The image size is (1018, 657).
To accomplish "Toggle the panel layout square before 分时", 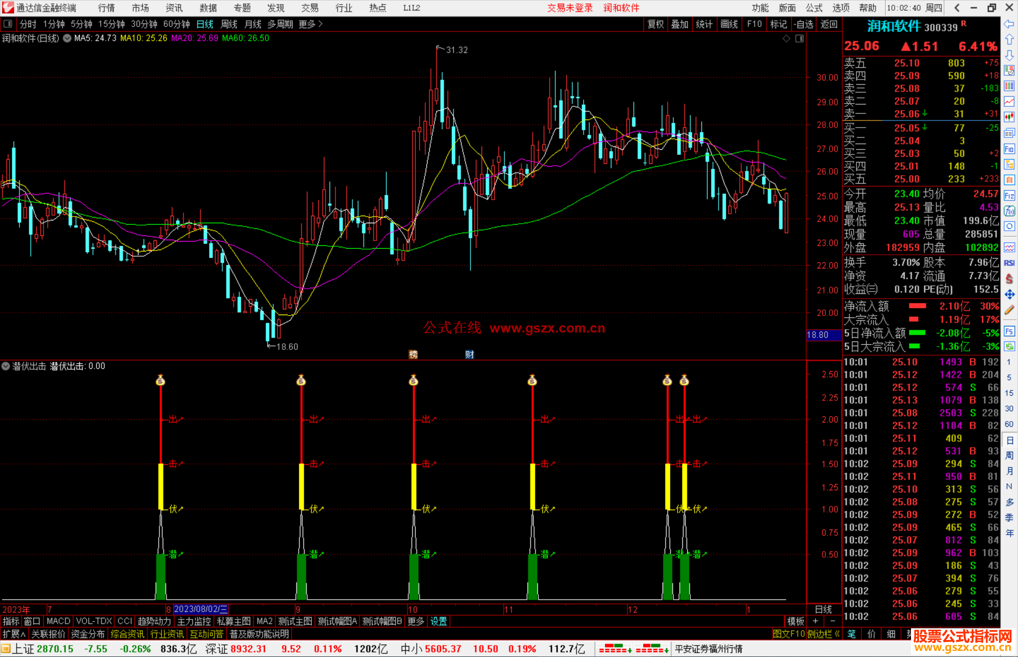I will 8,24.
